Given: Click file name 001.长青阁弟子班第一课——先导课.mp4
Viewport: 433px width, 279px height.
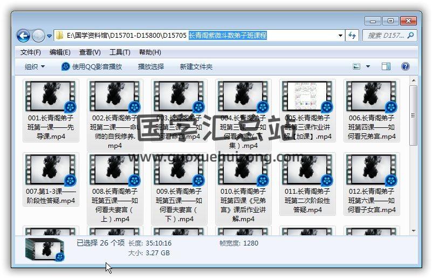Looking at the screenshot, I should [x=51, y=127].
